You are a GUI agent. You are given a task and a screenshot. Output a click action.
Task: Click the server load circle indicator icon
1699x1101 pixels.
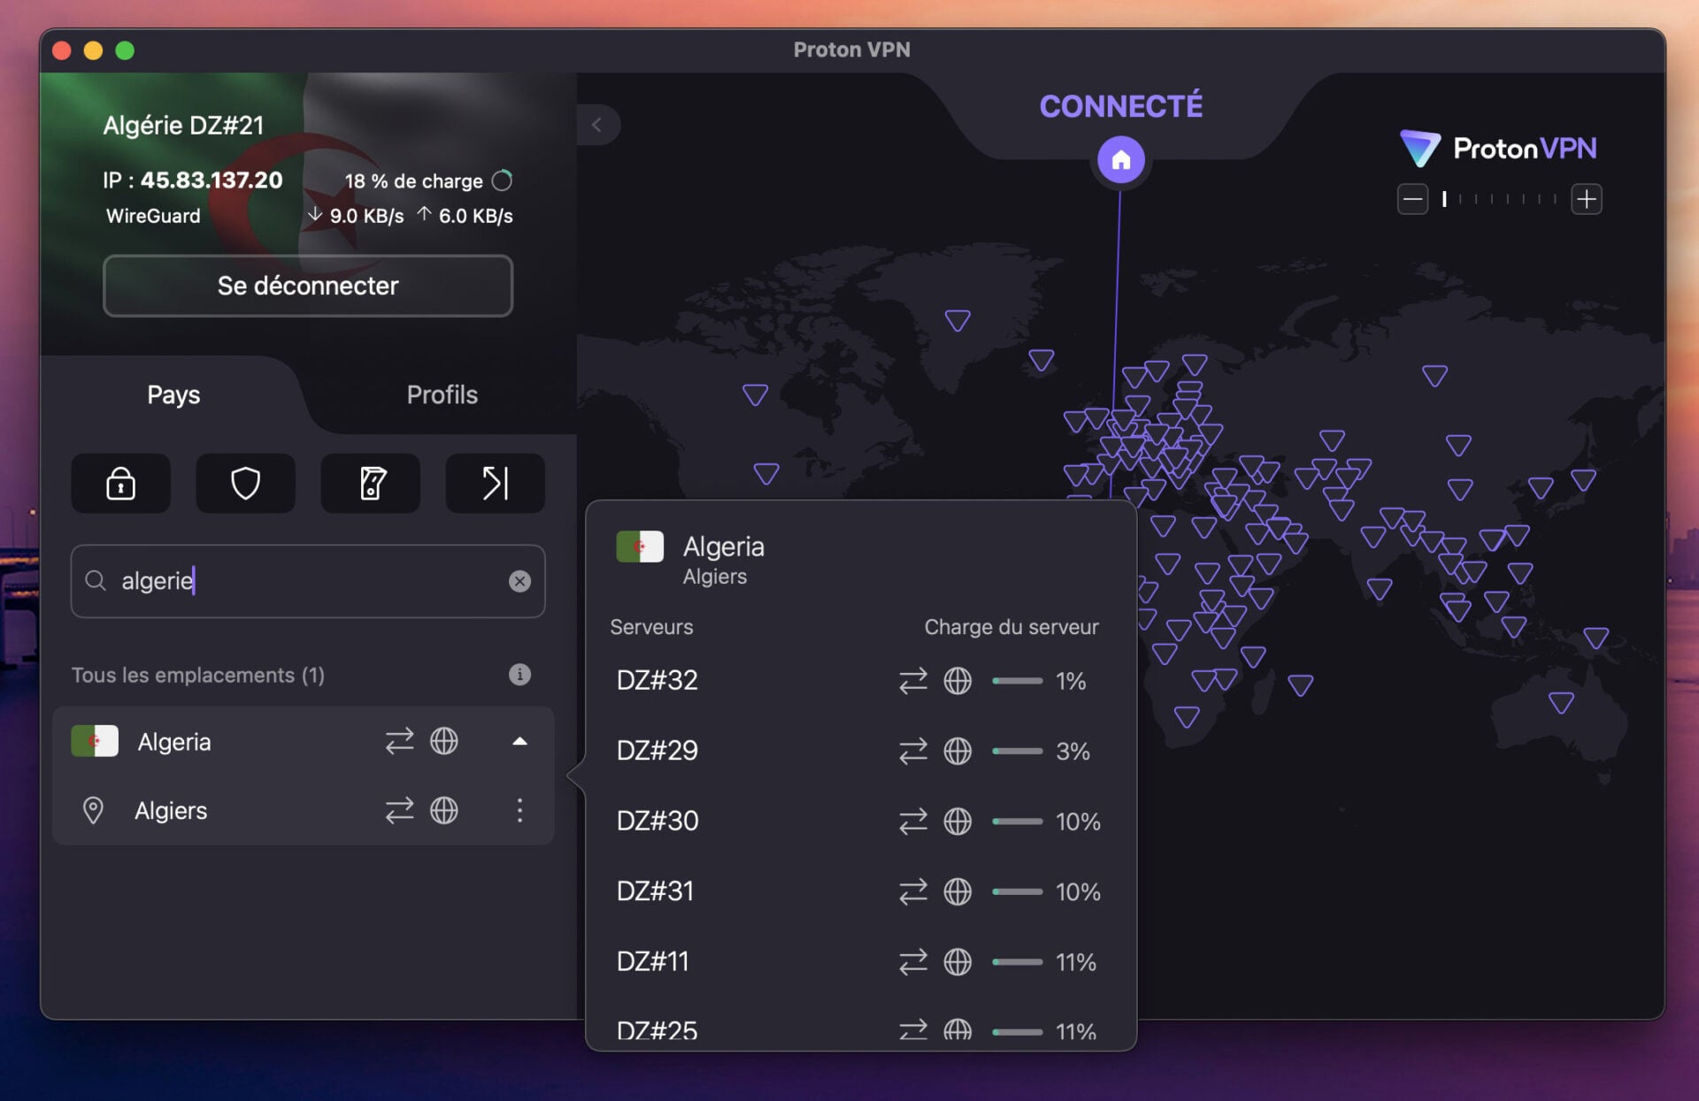(x=502, y=180)
